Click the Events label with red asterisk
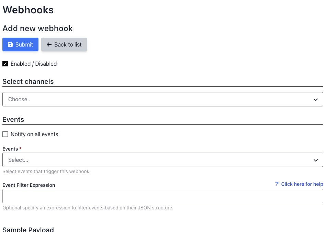This screenshot has height=232, width=326. click(11, 149)
